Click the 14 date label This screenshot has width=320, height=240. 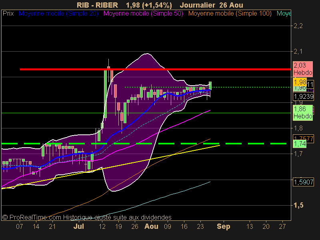(x=36, y=226)
